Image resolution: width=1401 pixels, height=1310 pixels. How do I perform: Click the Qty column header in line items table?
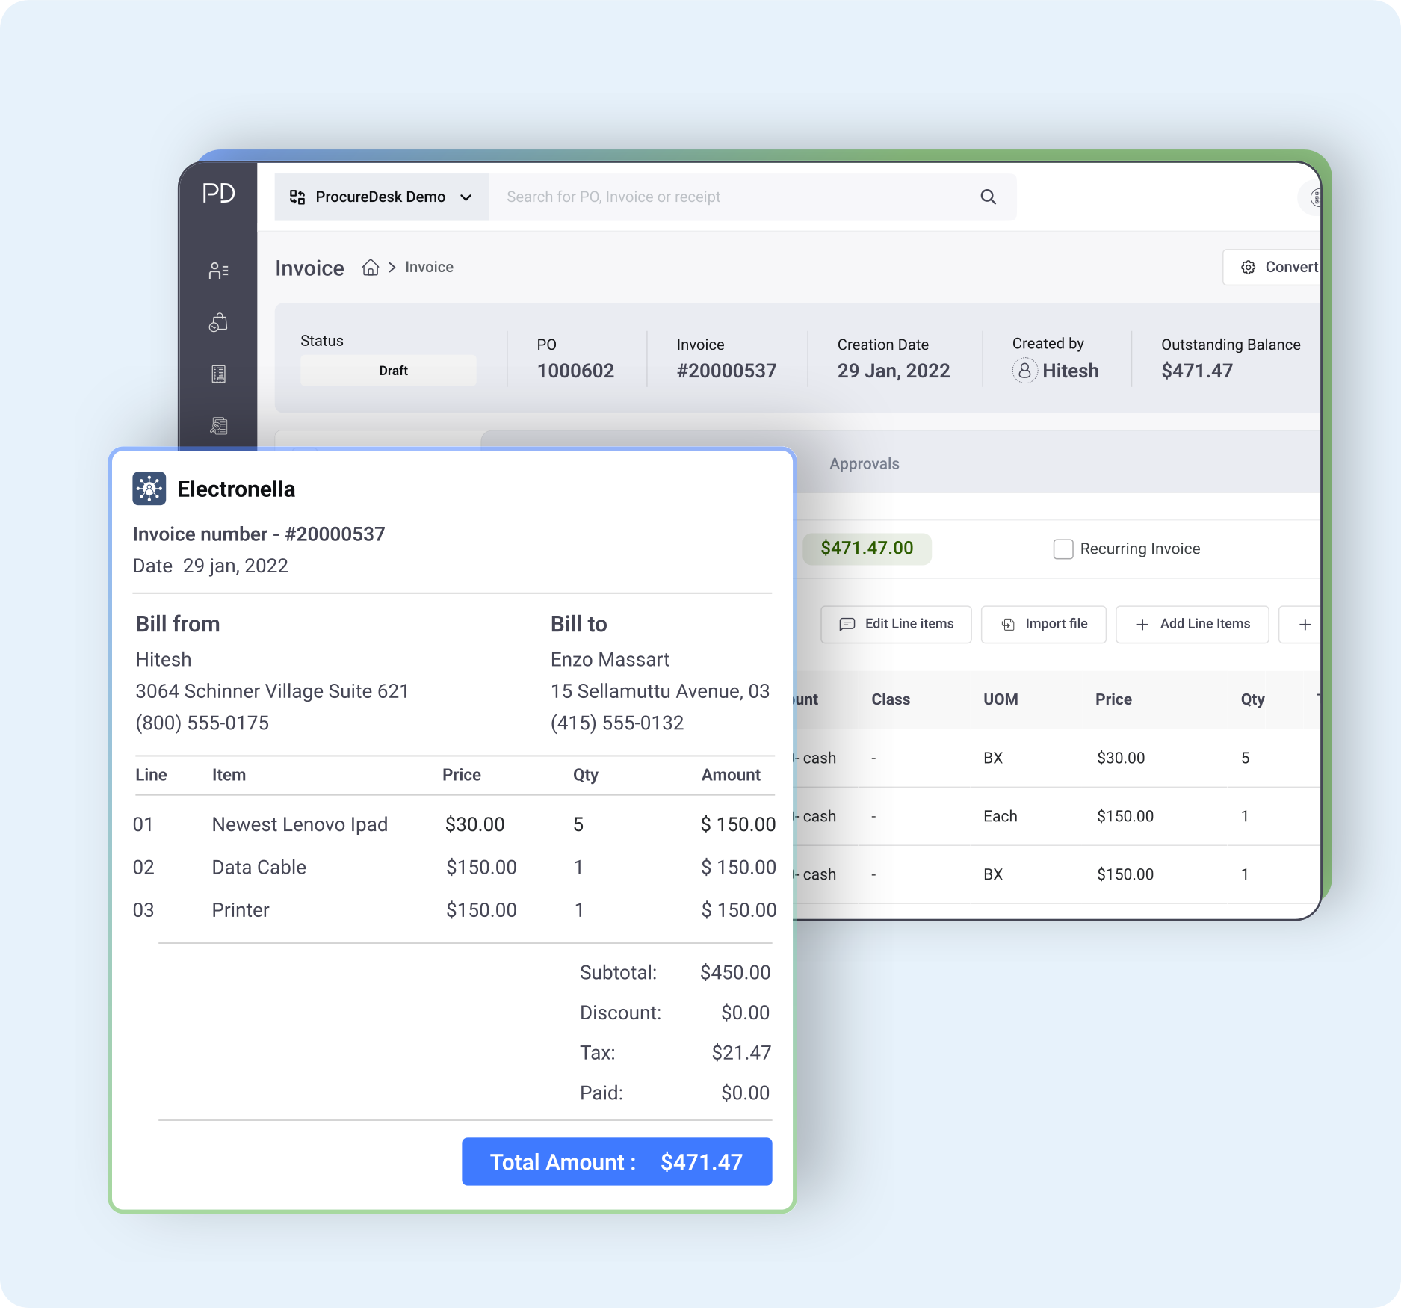(x=1252, y=700)
